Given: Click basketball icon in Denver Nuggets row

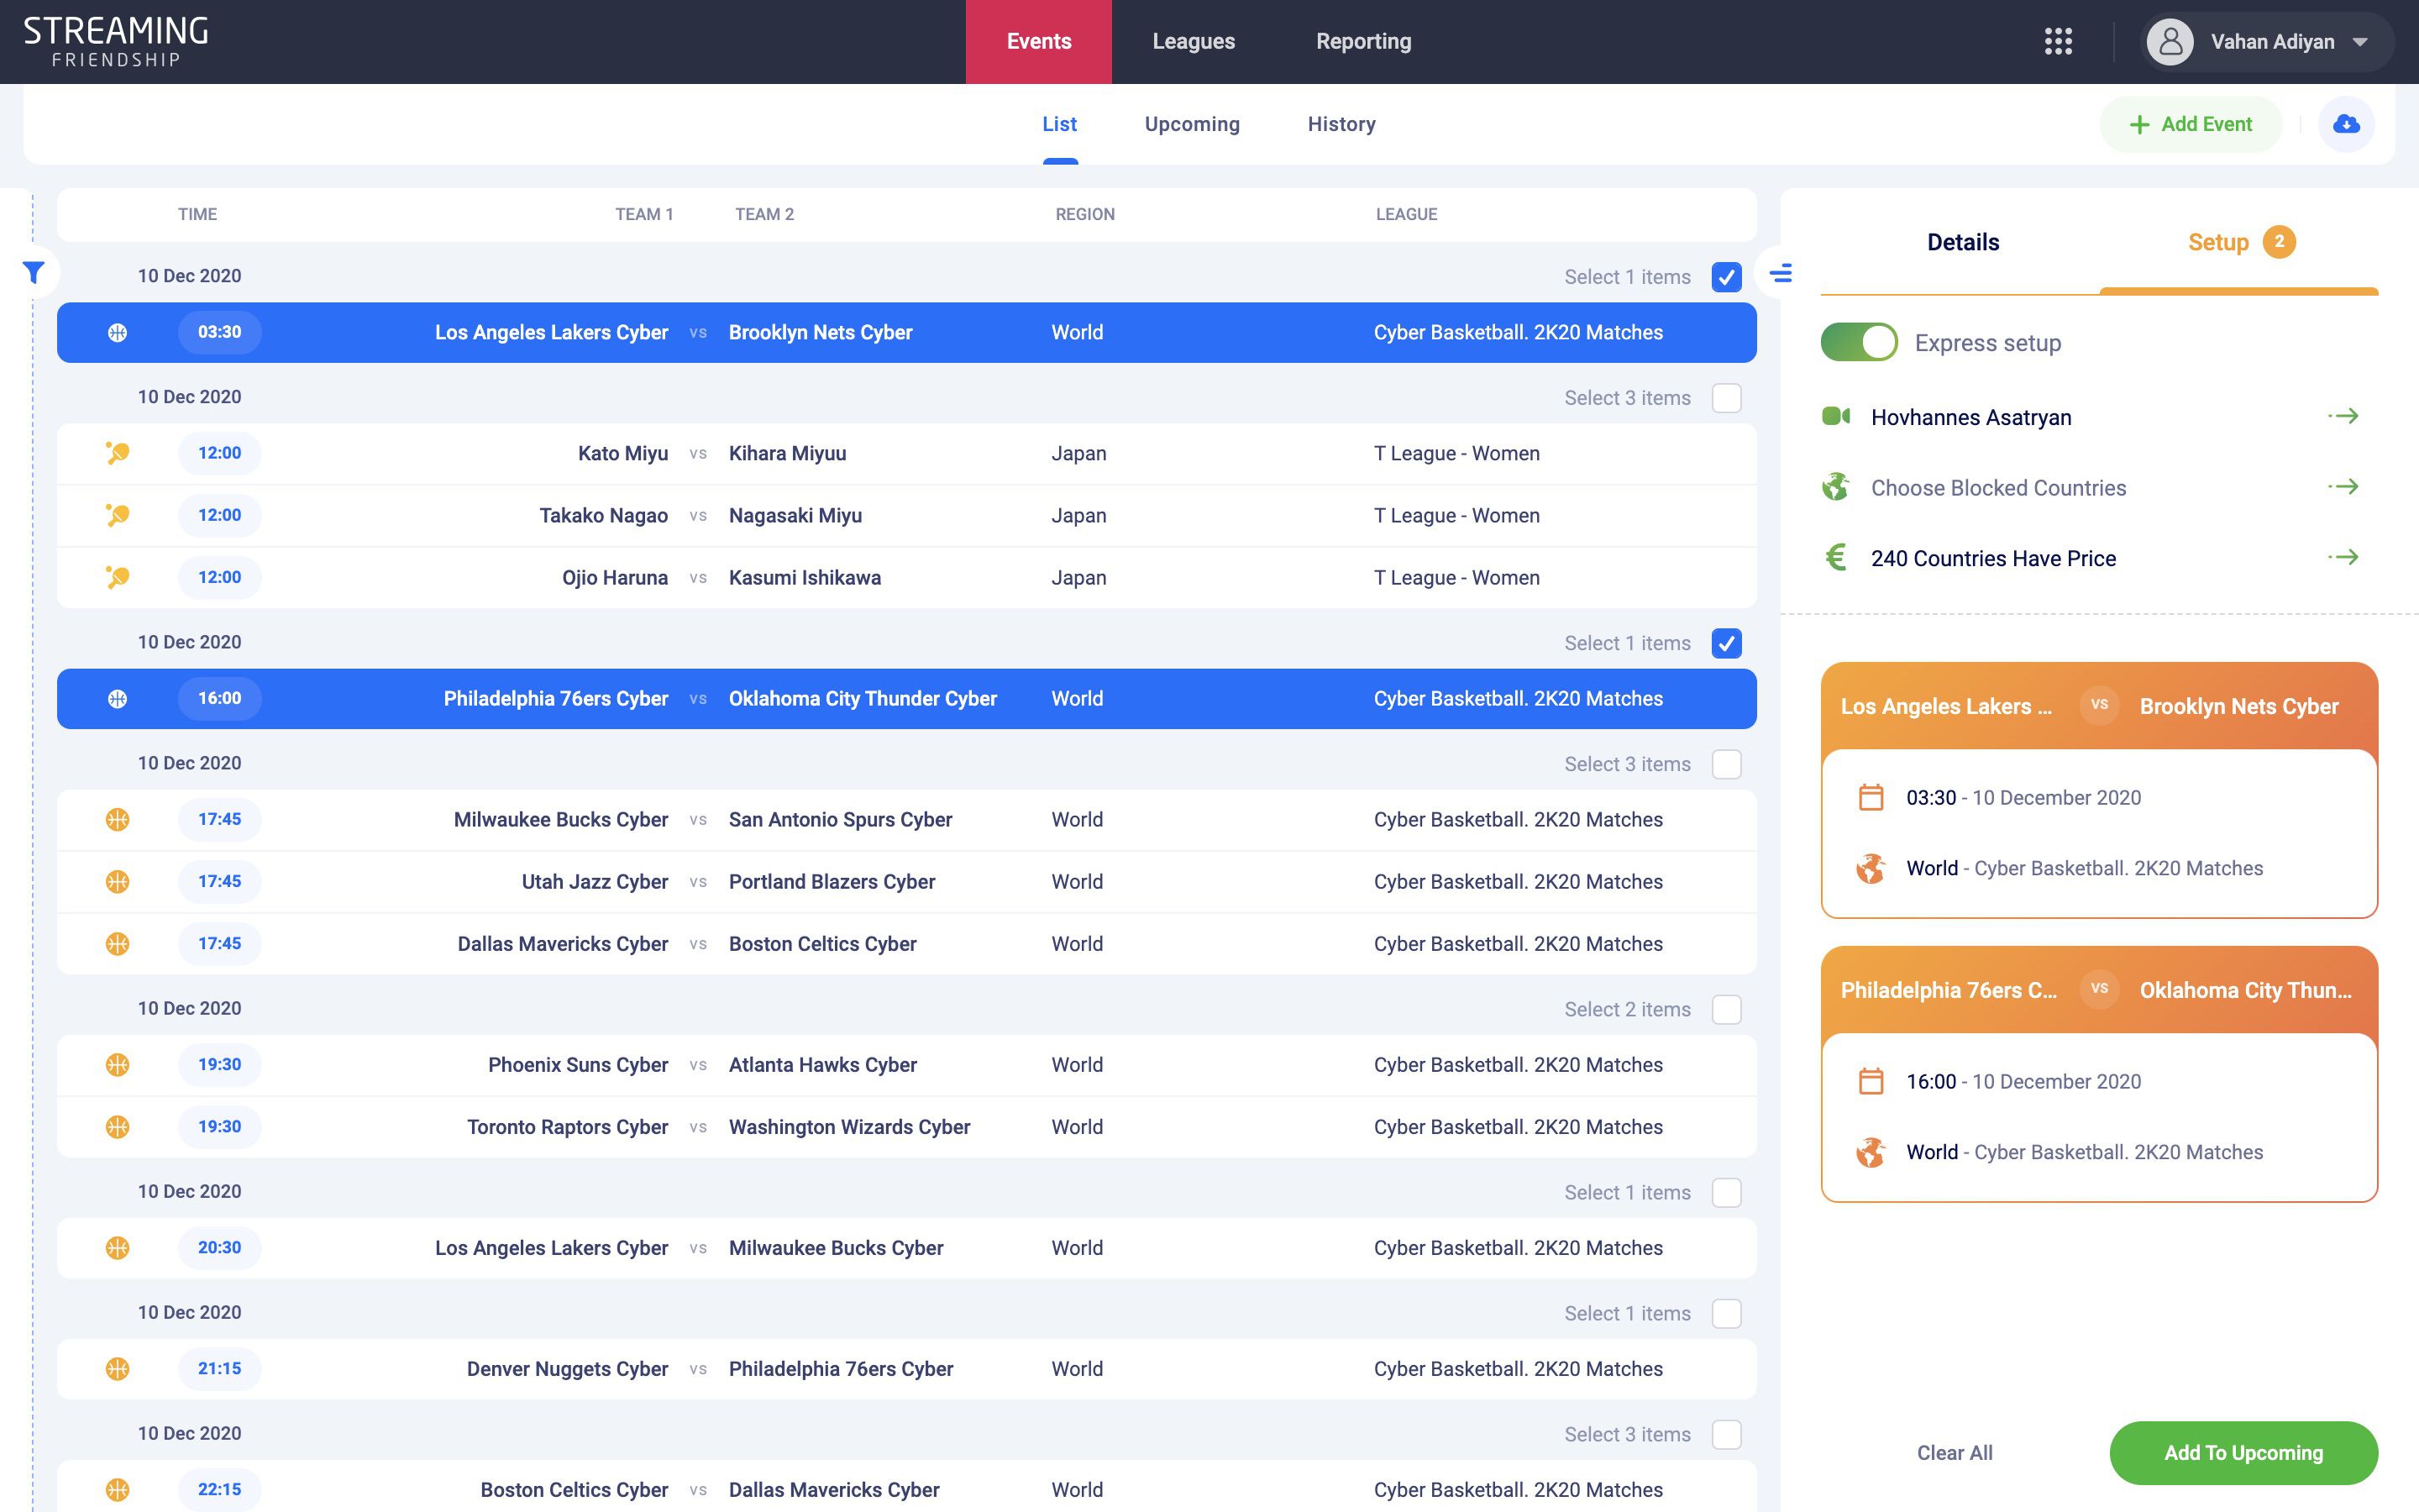Looking at the screenshot, I should [x=118, y=1369].
